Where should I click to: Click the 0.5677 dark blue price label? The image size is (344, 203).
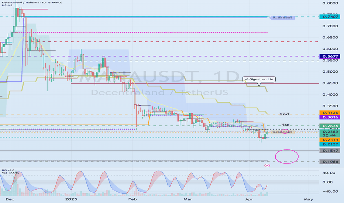coord(330,56)
